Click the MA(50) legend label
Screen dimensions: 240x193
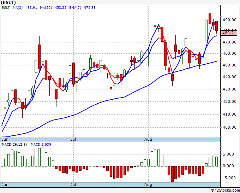46,8
